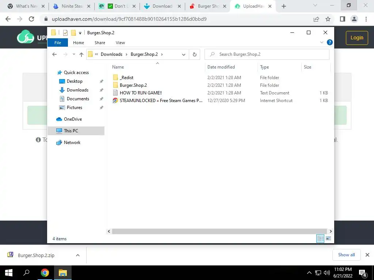The image size is (374, 280).
Task: Switch to Details view layout icon
Action: click(320, 238)
